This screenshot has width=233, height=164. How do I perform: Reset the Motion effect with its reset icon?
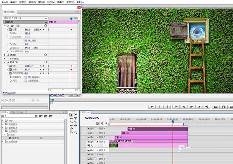[x=45, y=26]
